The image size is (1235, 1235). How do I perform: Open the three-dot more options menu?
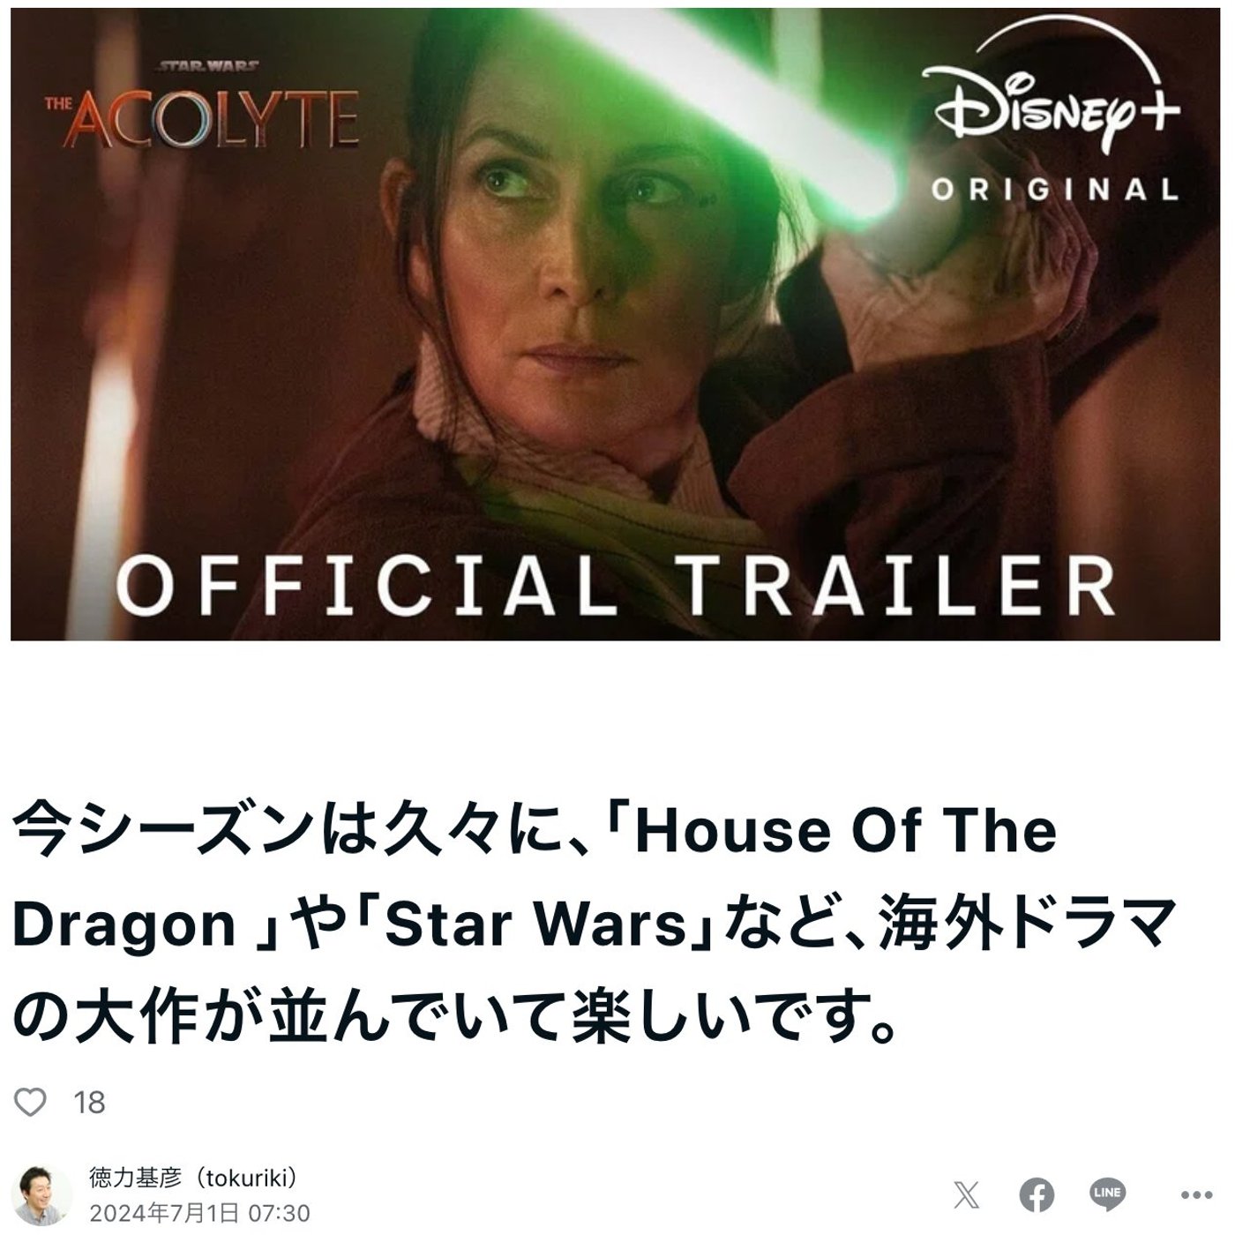click(x=1195, y=1195)
